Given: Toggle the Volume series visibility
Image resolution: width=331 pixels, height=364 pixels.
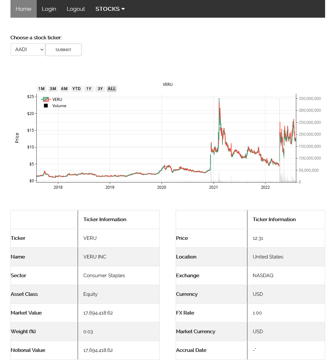Looking at the screenshot, I should point(59,105).
